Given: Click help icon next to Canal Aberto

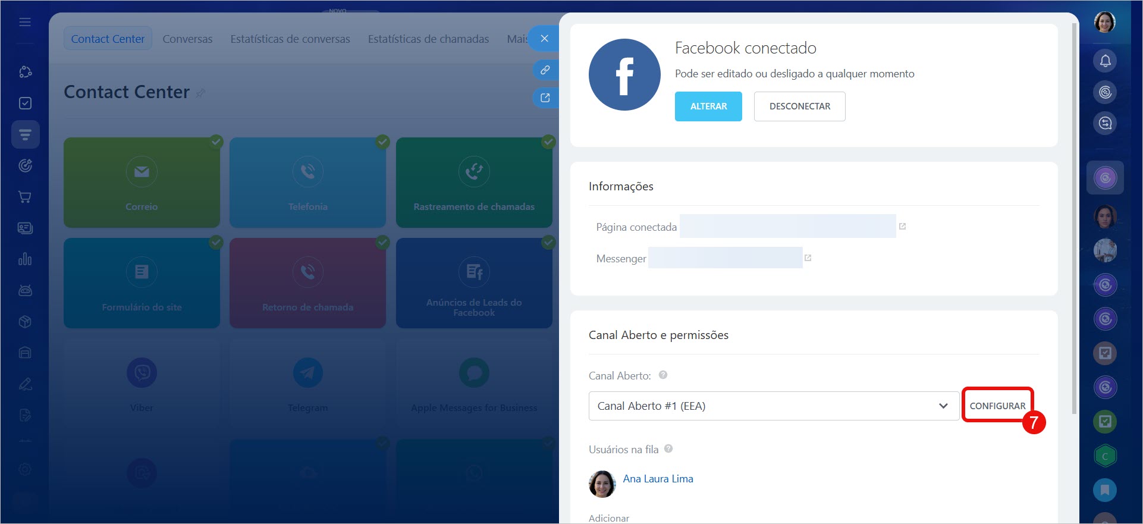Looking at the screenshot, I should [x=663, y=375].
